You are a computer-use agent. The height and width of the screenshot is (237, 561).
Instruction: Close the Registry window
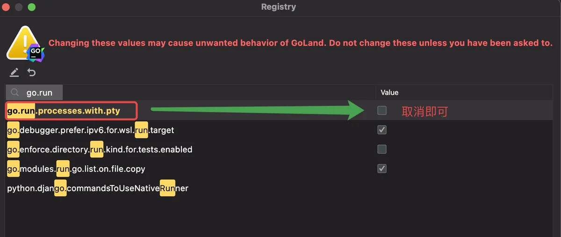[x=6, y=7]
